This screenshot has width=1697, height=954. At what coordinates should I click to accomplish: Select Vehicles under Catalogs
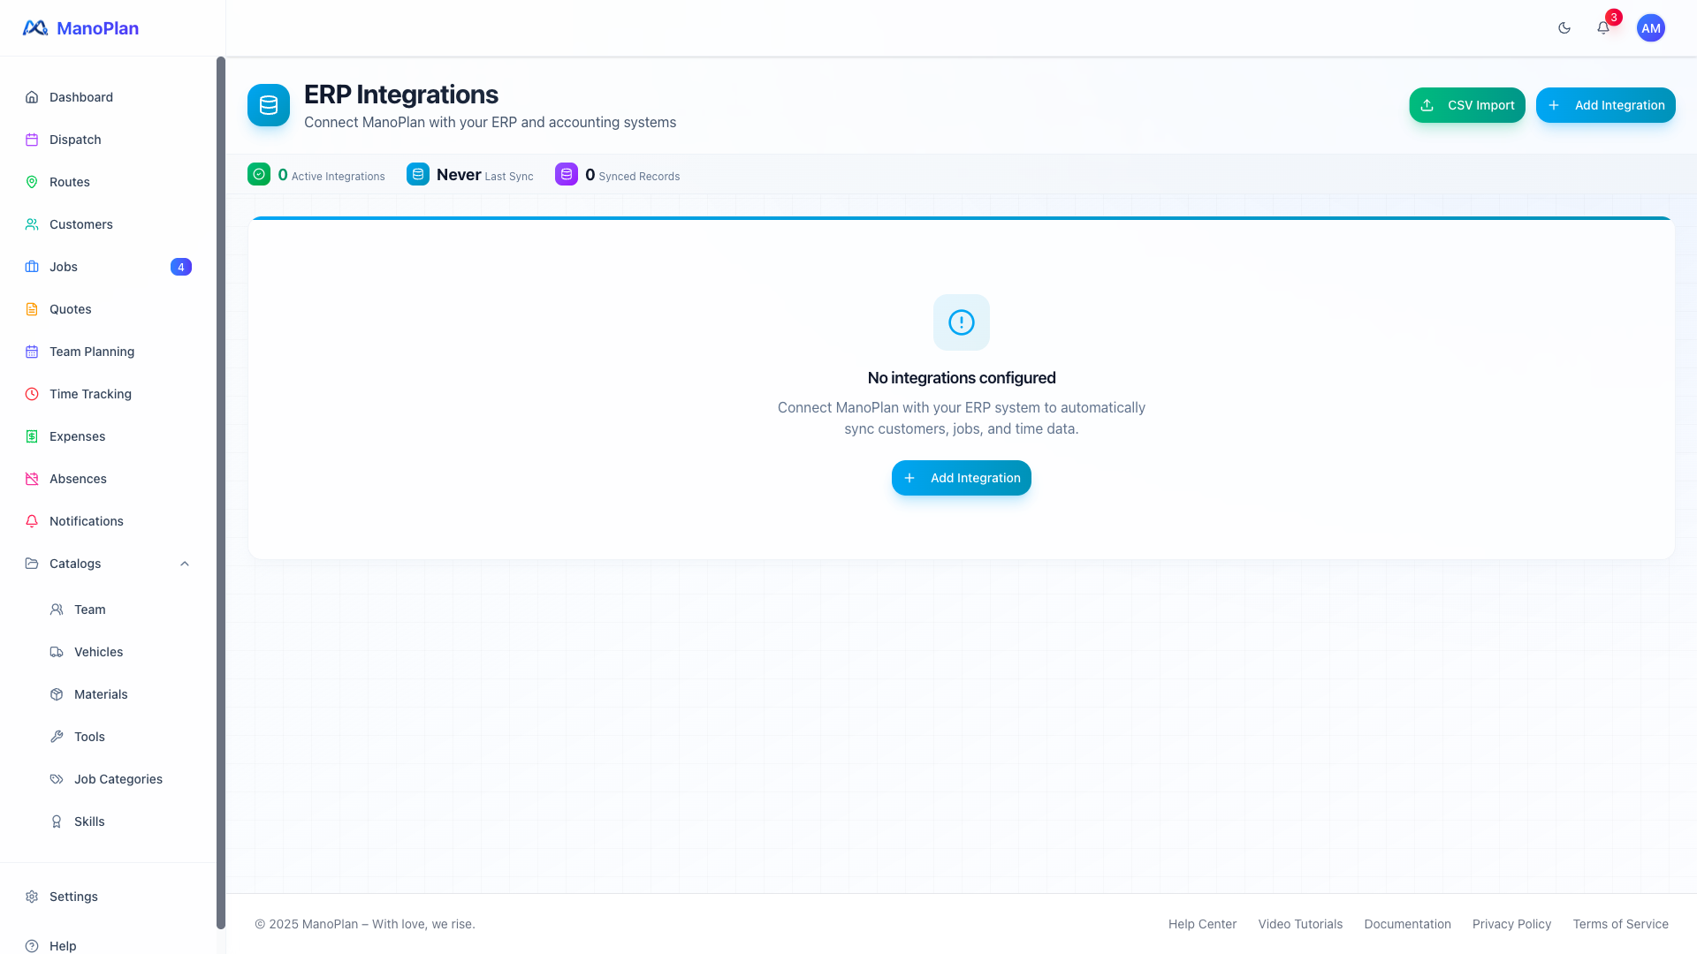98,652
